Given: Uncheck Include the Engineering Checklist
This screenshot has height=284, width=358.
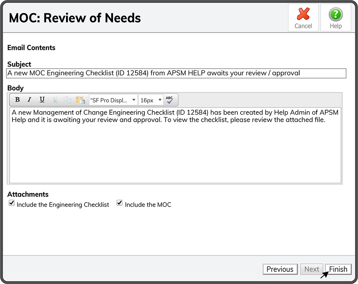Looking at the screenshot, I should pos(12,203).
